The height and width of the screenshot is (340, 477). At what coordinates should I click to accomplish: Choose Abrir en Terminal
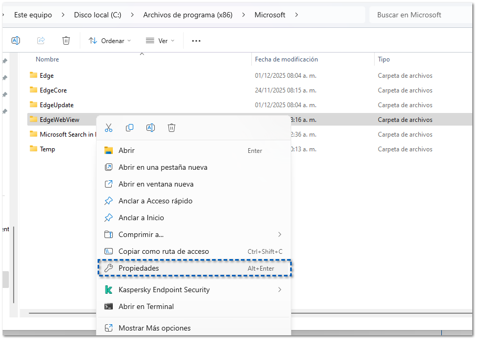click(146, 306)
